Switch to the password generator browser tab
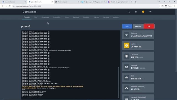The width and height of the screenshot is (177, 100). point(119,2)
